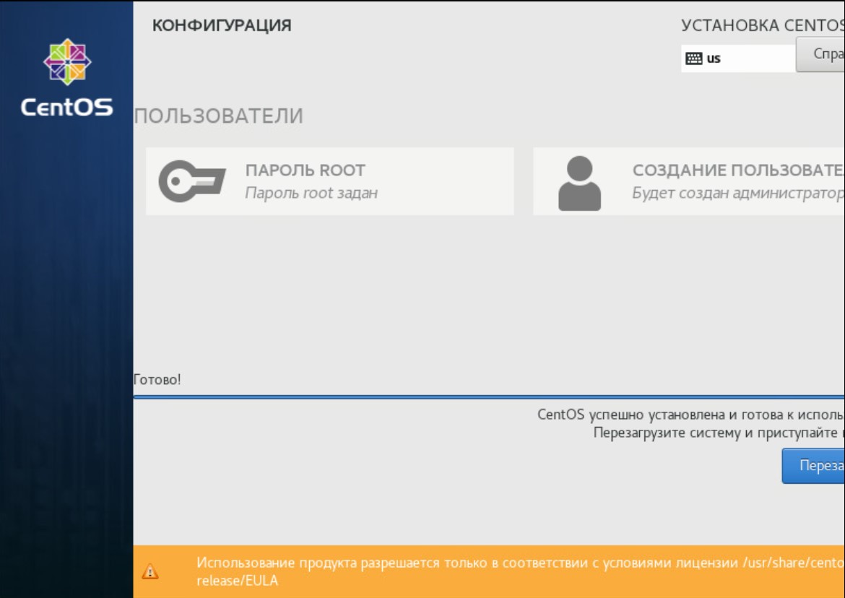The height and width of the screenshot is (598, 845).
Task: Click the Справка help button
Action: [820, 54]
